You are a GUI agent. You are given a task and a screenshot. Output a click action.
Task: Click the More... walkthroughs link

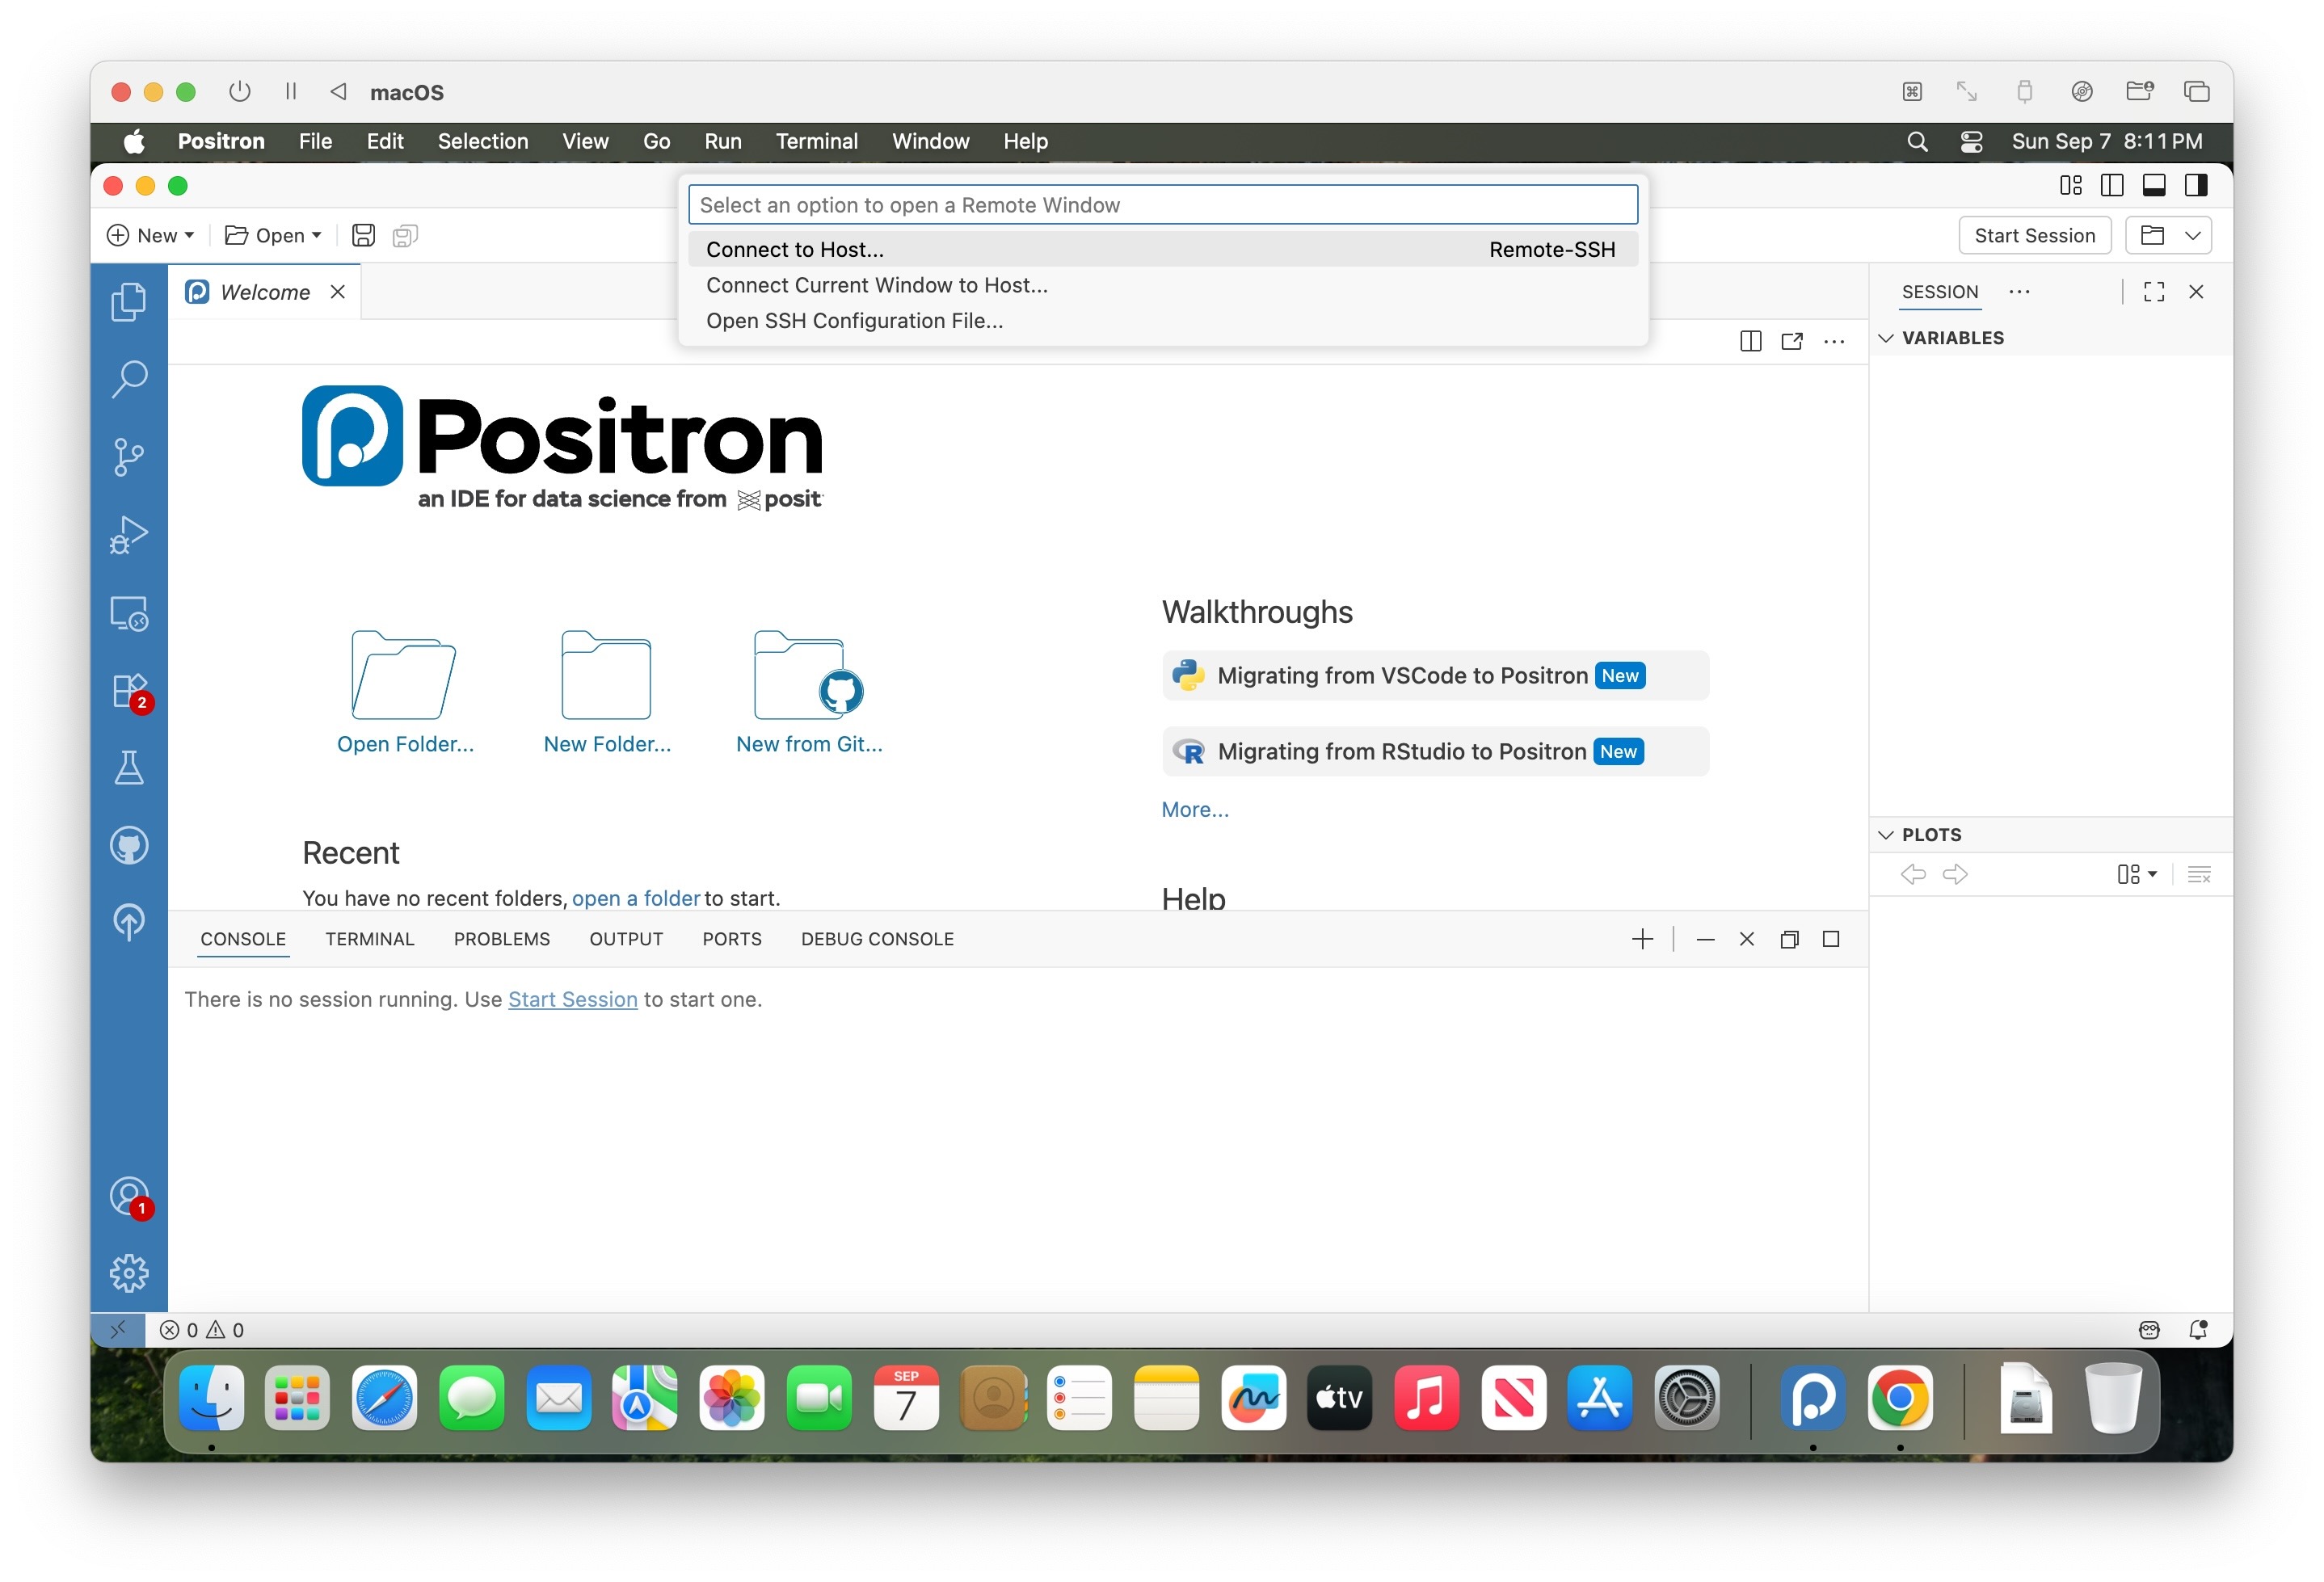click(x=1195, y=810)
